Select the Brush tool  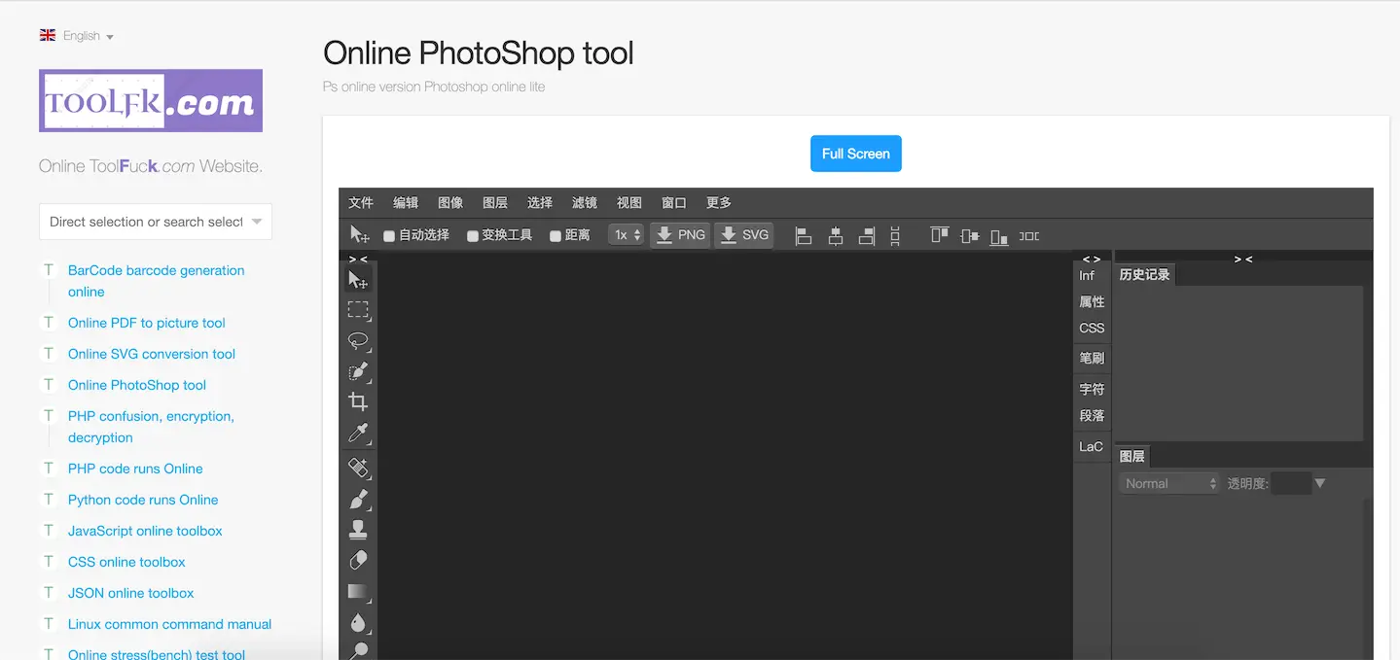coord(359,498)
